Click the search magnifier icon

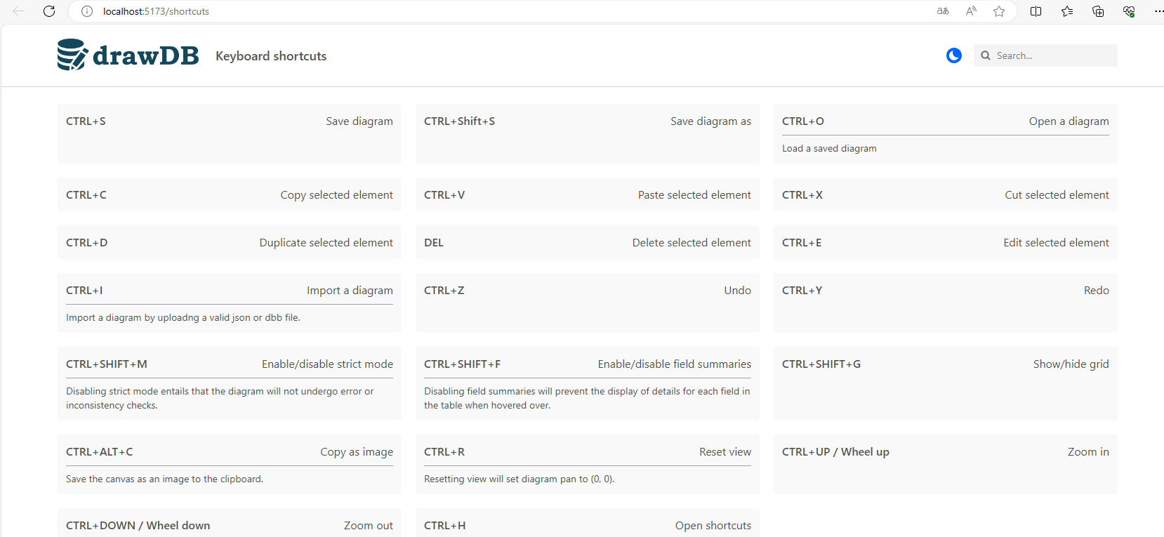point(986,55)
